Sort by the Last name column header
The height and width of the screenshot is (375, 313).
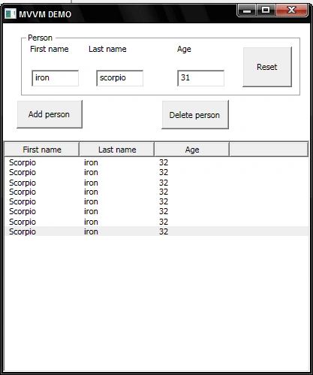117,150
